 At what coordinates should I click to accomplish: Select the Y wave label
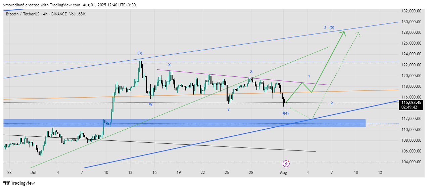228,110
